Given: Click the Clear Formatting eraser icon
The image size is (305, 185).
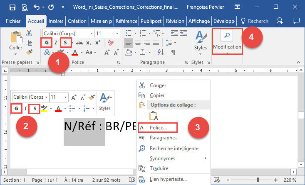Looking at the screenshot, I should pos(110,42).
